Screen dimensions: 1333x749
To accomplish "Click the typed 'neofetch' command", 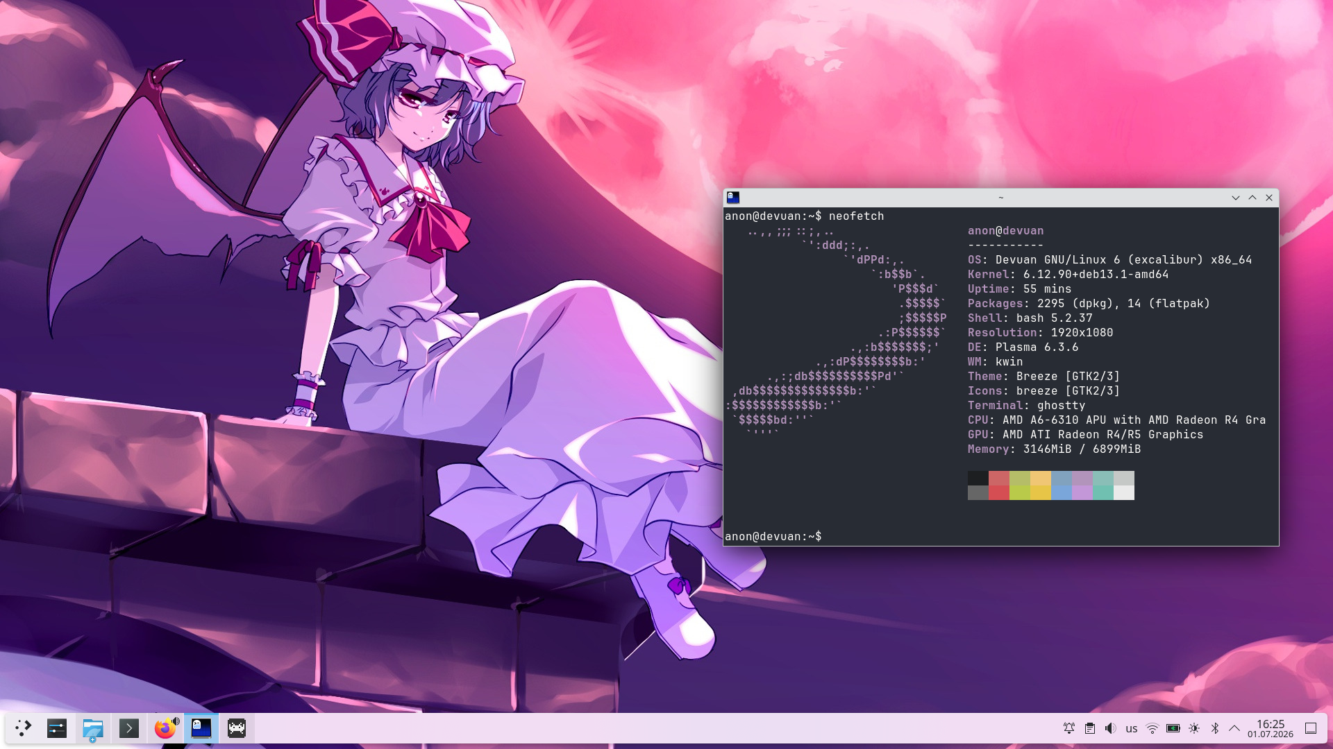I will 856,216.
